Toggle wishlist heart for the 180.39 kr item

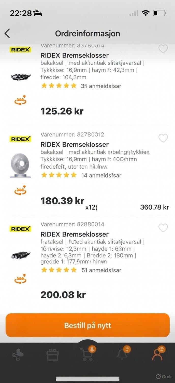click(x=163, y=138)
